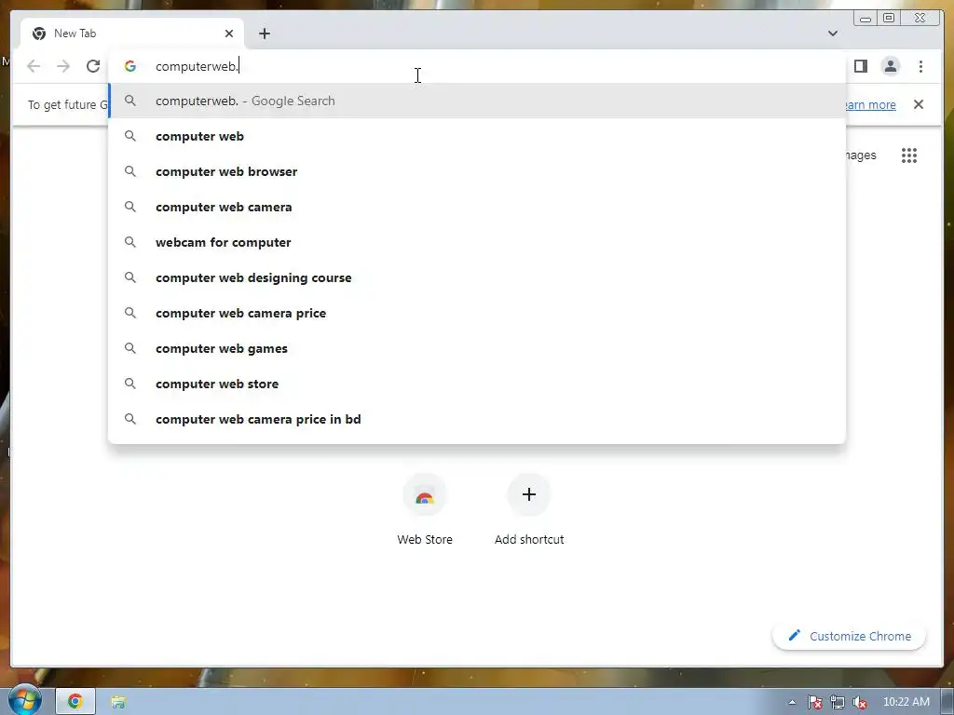Choose 'computer web camera' suggestion

click(x=477, y=207)
